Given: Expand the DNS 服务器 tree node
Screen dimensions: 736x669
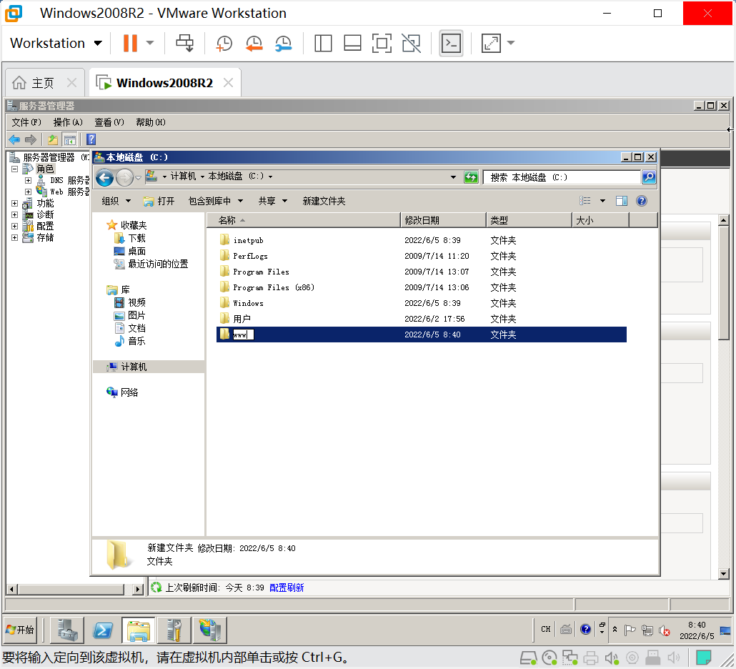Looking at the screenshot, I should [x=28, y=180].
